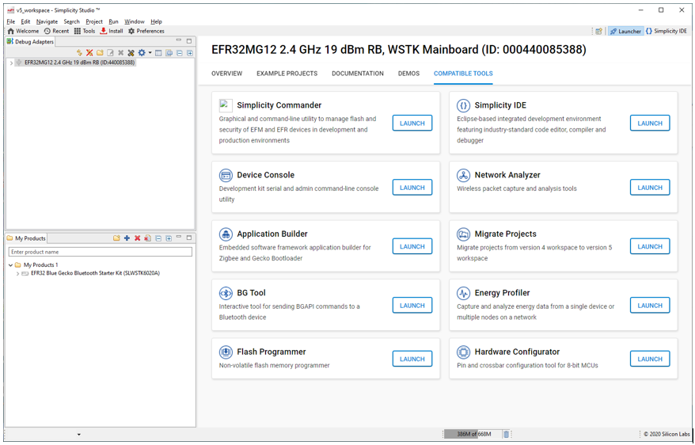
Task: Select the Compatible Tools tab
Action: 463,74
